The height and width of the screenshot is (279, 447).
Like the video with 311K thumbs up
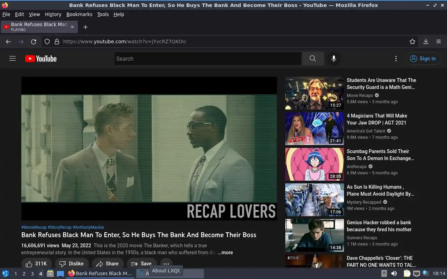(x=37, y=264)
